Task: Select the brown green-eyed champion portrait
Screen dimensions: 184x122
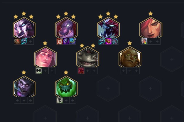Action: click(130, 57)
